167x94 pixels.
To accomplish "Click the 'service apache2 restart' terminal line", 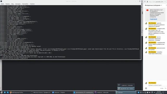I will [20, 46].
